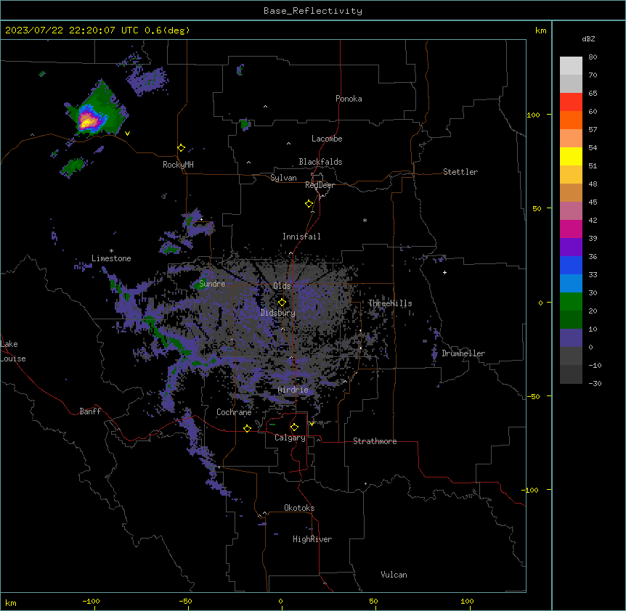Click the white asterisk above Limestone label

point(111,251)
